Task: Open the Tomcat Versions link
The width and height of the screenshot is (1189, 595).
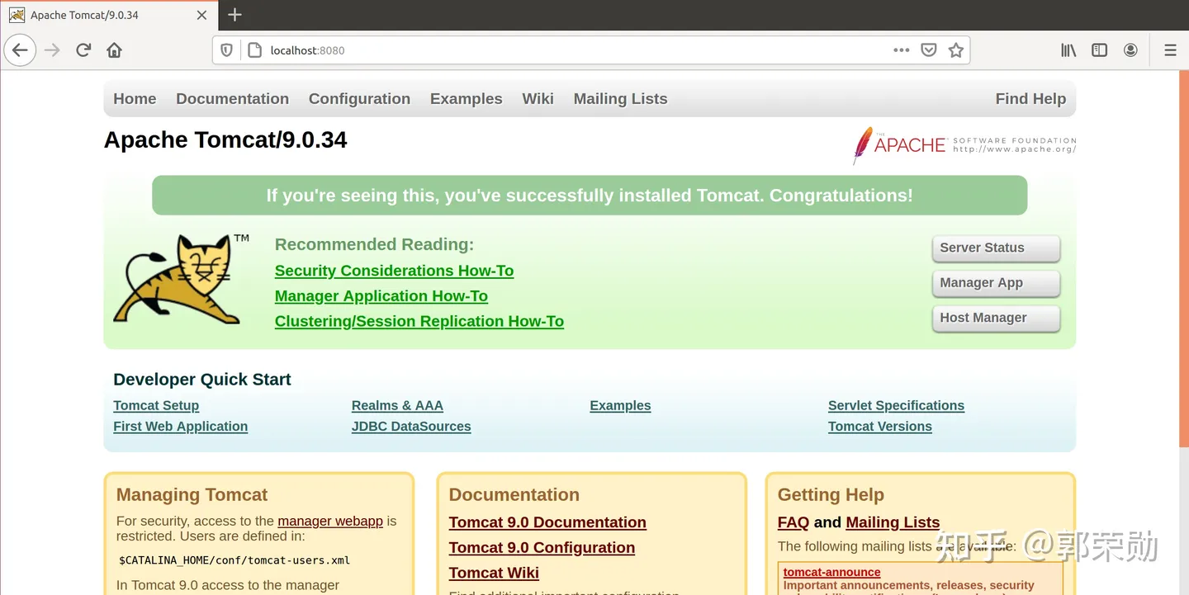Action: [880, 427]
